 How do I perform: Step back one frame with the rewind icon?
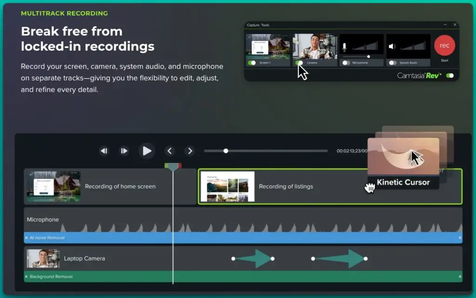[104, 151]
